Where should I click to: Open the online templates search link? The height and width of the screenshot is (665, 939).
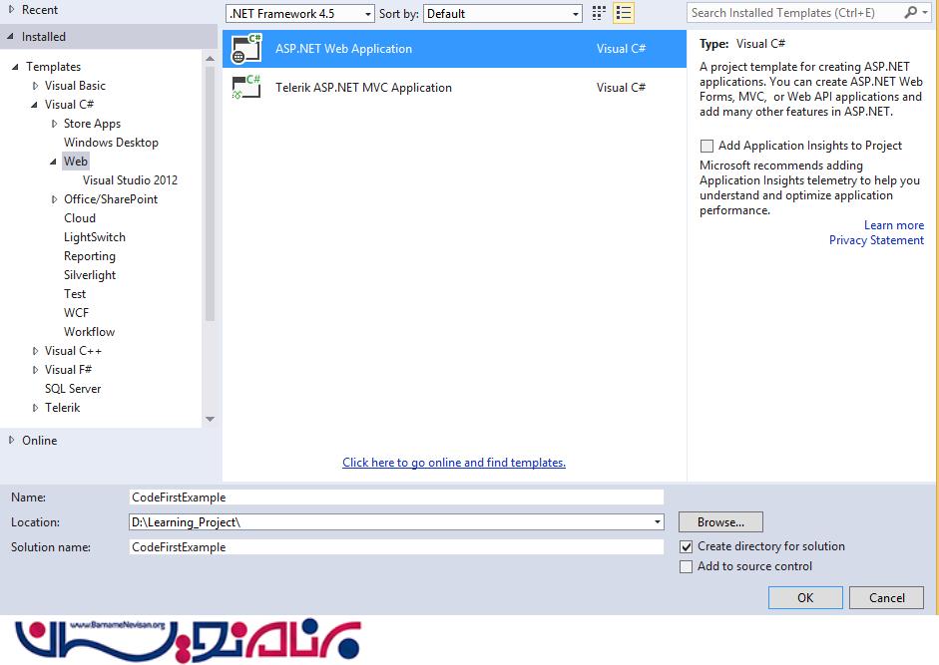click(454, 463)
